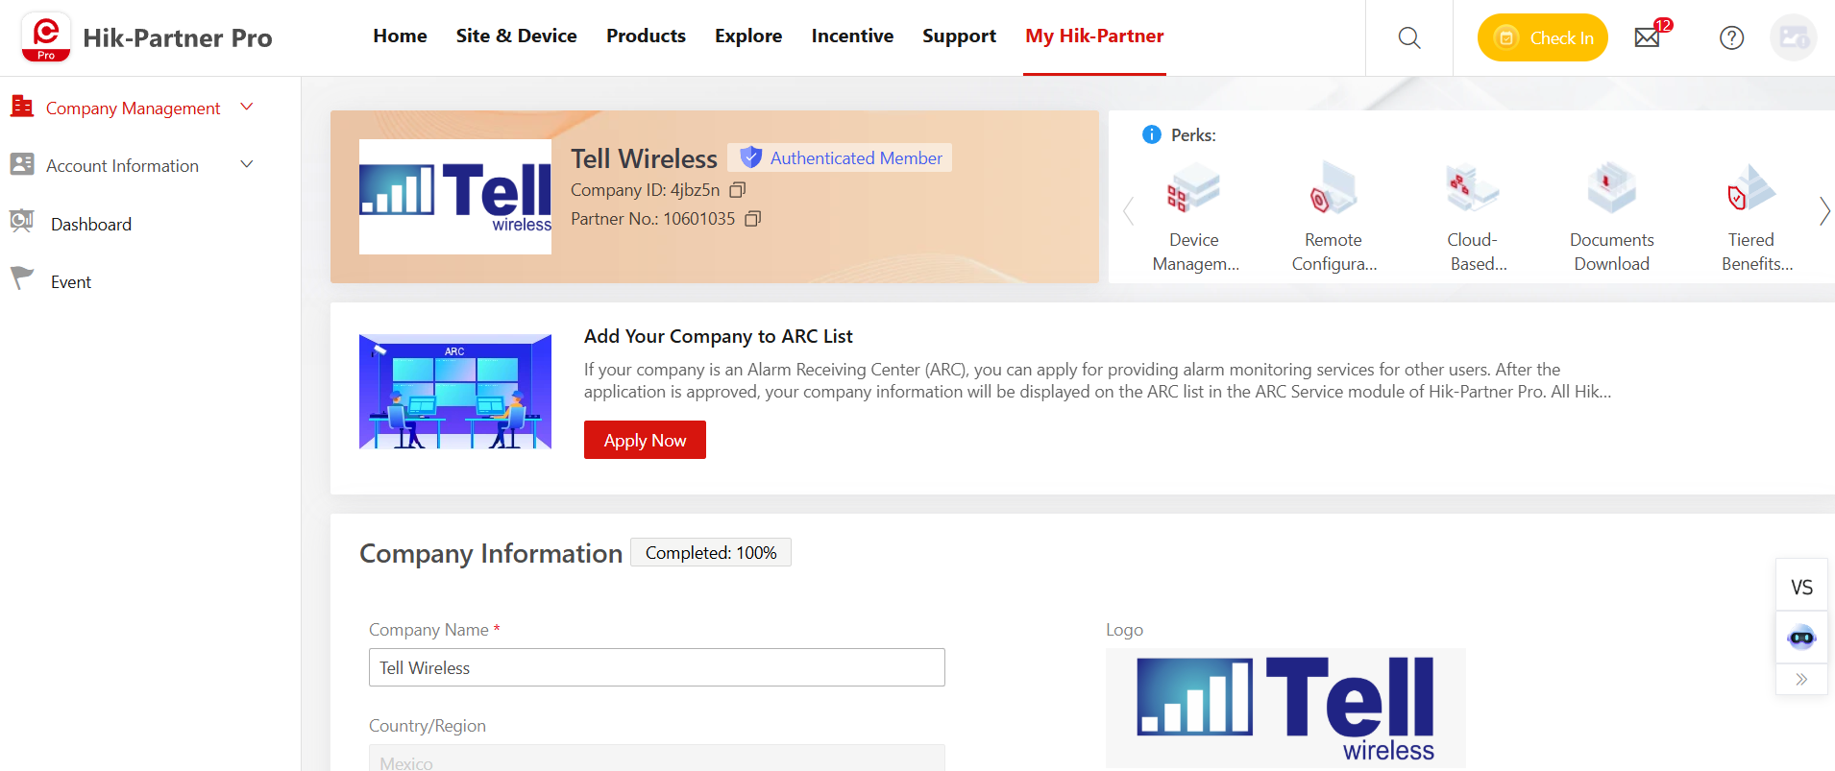1835x771 pixels.
Task: Open the user profile avatar
Action: coord(1794,37)
